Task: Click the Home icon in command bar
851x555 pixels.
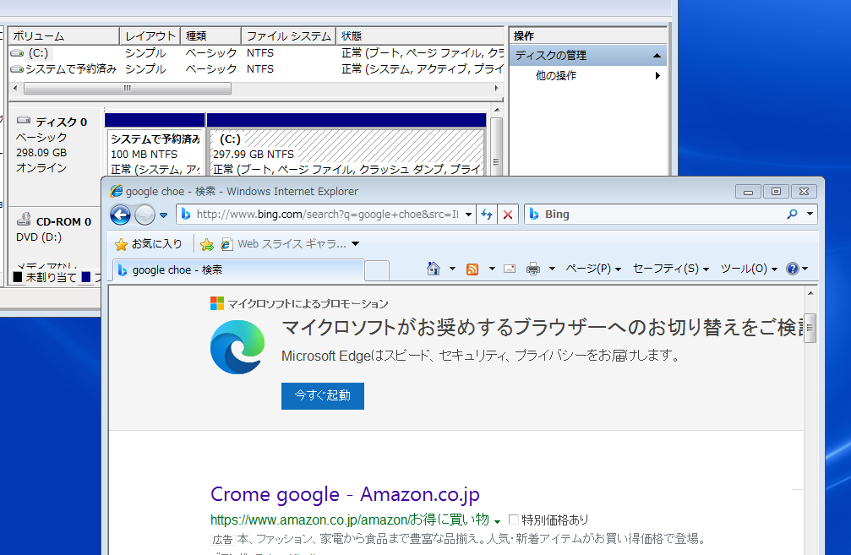Action: click(x=433, y=269)
